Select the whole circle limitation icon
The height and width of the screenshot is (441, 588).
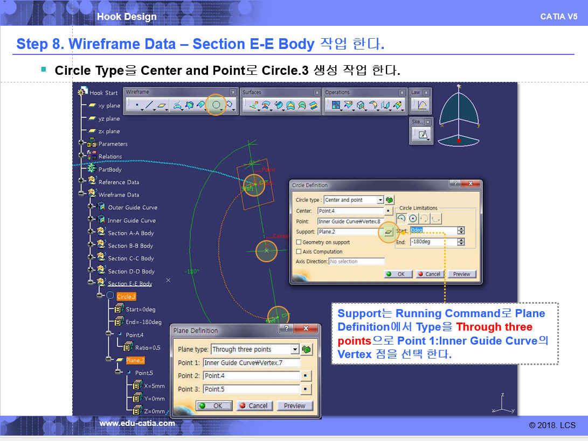coord(413,219)
